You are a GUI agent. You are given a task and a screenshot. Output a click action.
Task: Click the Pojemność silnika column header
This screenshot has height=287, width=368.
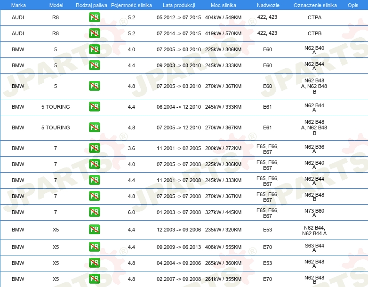[131, 5]
